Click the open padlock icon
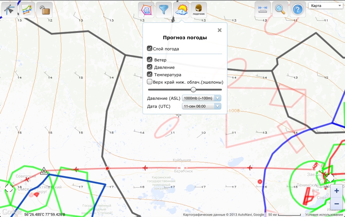Image resolution: width=345 pixels, height=217 pixels. (44, 10)
